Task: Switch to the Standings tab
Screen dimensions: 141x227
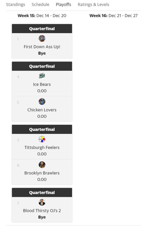Action: tap(16, 5)
